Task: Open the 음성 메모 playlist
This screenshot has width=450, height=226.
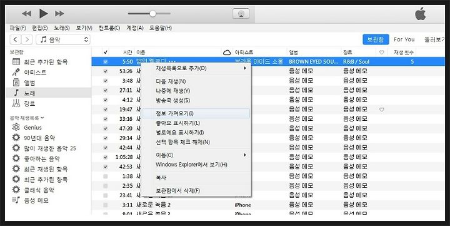Action: [x=31, y=200]
